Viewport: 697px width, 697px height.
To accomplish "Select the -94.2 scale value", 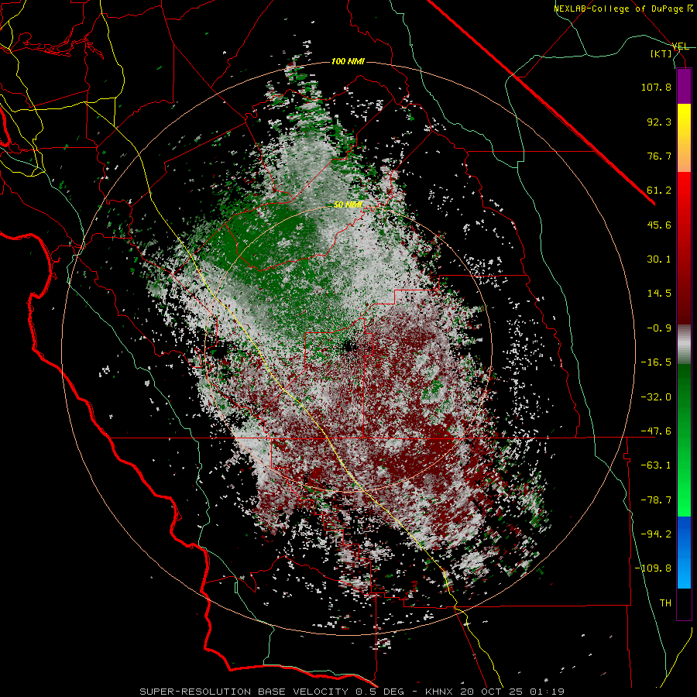I will [x=656, y=534].
